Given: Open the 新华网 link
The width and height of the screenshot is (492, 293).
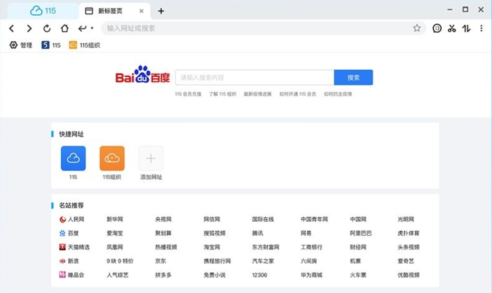Looking at the screenshot, I should coord(115,219).
